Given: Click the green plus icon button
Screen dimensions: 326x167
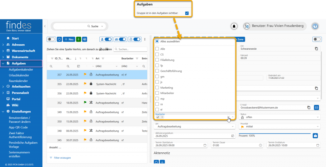Looking at the screenshot, I should tap(79, 39).
